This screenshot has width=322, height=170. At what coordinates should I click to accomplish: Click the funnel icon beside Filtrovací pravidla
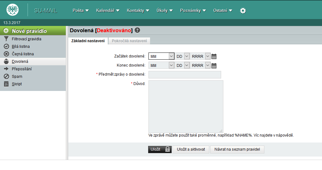(6, 39)
